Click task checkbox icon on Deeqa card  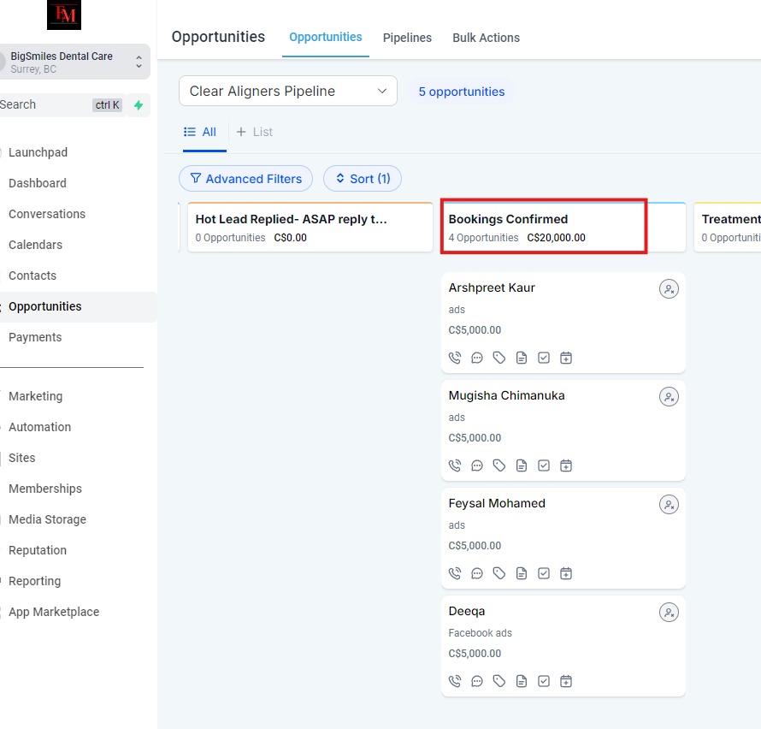pyautogui.click(x=544, y=681)
